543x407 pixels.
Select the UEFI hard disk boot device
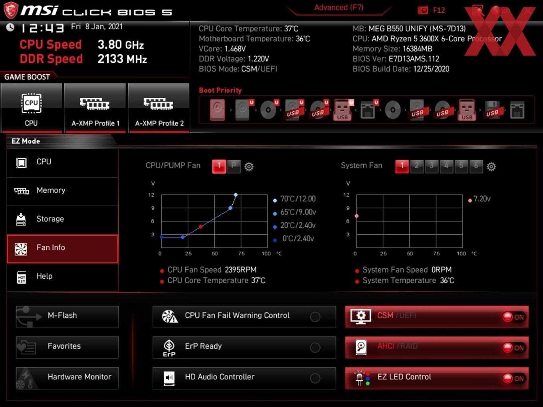point(243,110)
